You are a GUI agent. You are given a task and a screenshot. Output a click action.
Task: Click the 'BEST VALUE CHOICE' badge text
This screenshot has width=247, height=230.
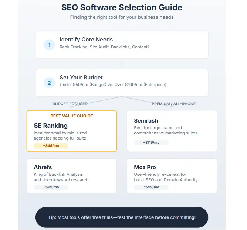(72, 116)
